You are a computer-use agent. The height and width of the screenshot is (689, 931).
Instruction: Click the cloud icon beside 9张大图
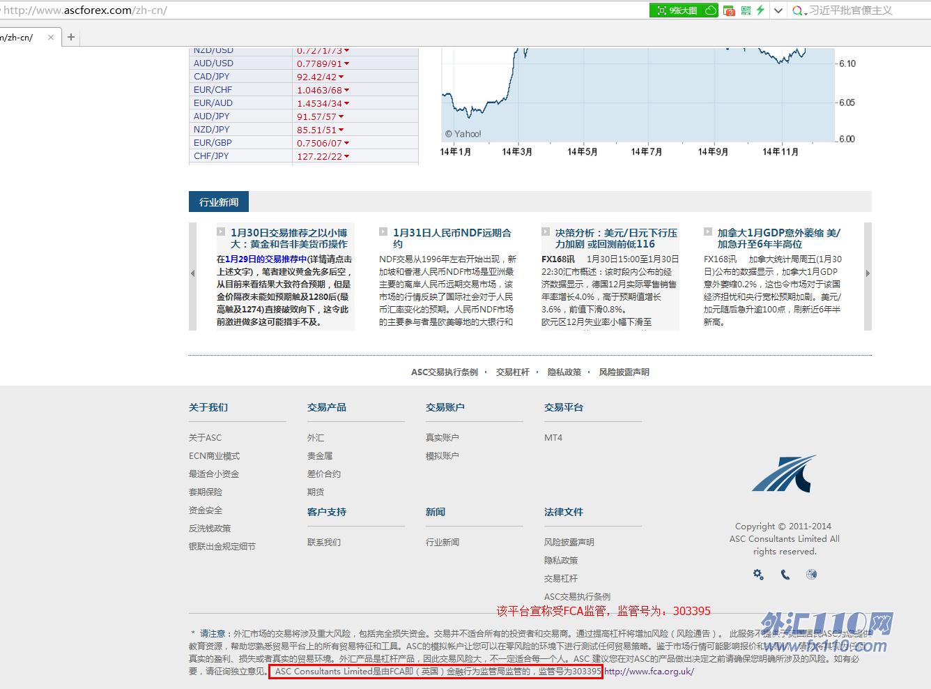tap(711, 10)
